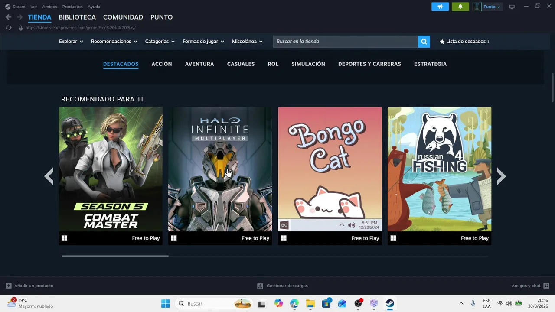This screenshot has width=555, height=312.
Task: Open the Bongo Cat game card
Action: (330, 176)
